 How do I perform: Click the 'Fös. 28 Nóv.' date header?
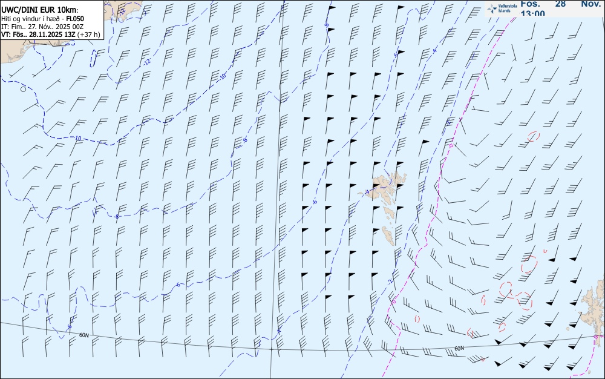click(560, 4)
